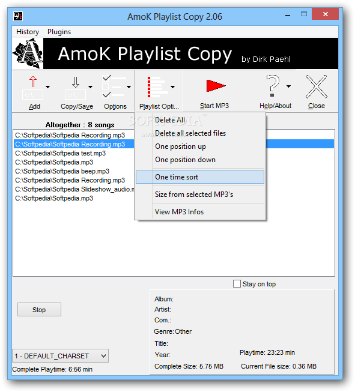The image size is (355, 392).
Task: Click the Stop button
Action: click(x=39, y=310)
